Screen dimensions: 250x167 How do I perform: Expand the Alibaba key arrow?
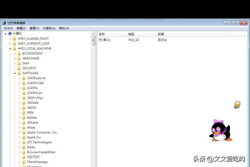click(20, 123)
